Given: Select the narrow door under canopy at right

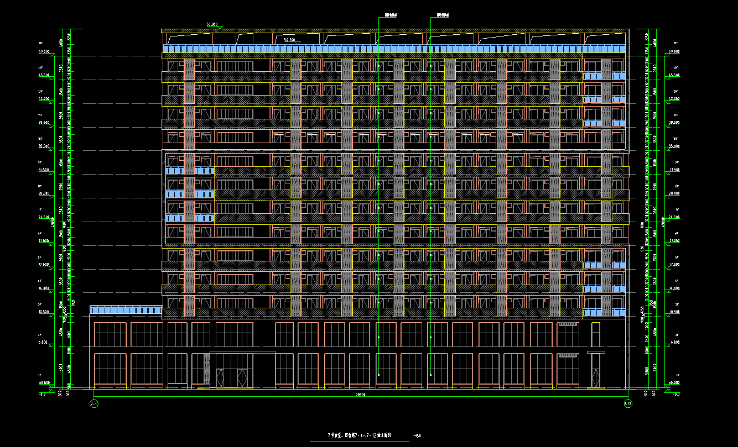Looking at the screenshot, I should [x=595, y=371].
